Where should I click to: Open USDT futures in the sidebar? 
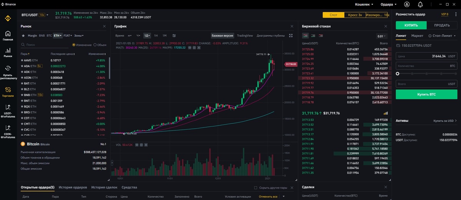point(8,107)
